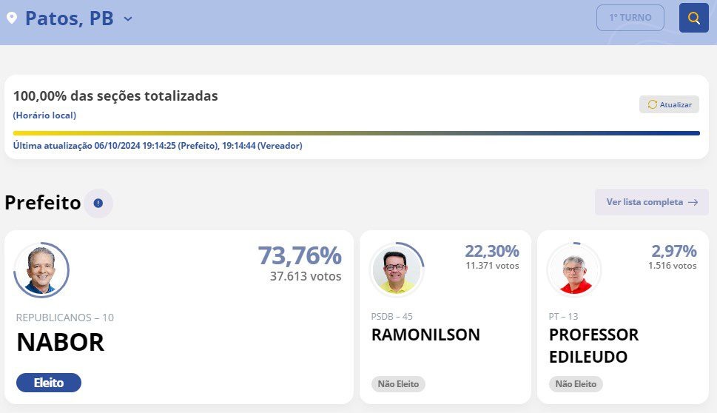The image size is (717, 413).
Task: Click the refresh icon in Atualizar
Action: tap(653, 105)
